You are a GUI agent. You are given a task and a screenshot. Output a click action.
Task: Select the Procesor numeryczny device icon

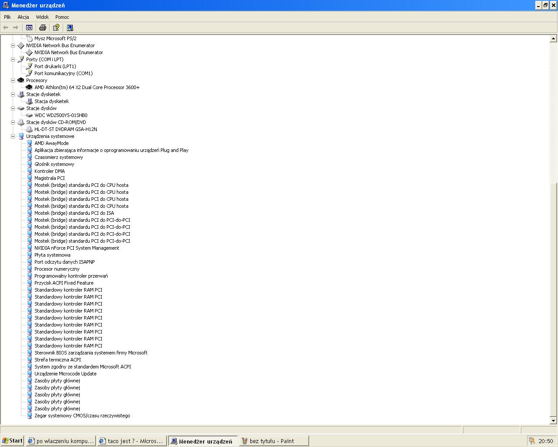pyautogui.click(x=29, y=269)
